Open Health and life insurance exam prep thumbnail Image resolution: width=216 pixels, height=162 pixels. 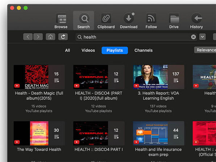158,133
